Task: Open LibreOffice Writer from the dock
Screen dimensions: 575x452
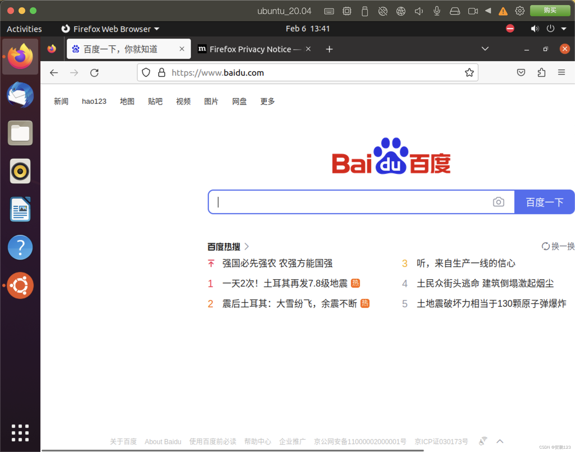Action: point(20,209)
